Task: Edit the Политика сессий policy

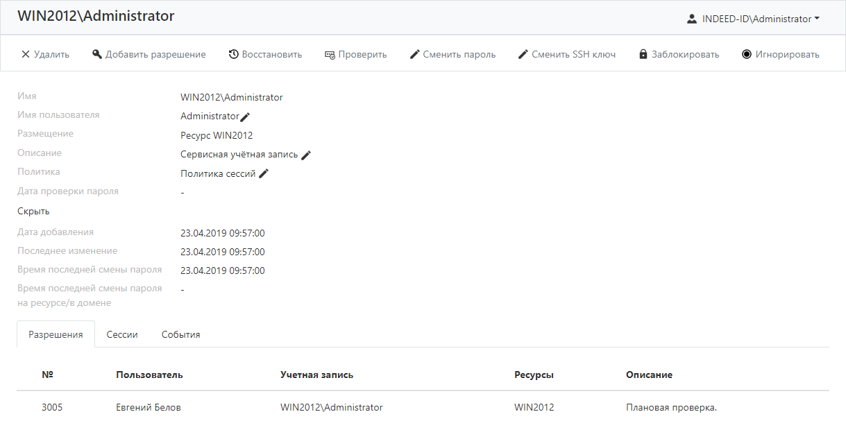Action: (263, 174)
